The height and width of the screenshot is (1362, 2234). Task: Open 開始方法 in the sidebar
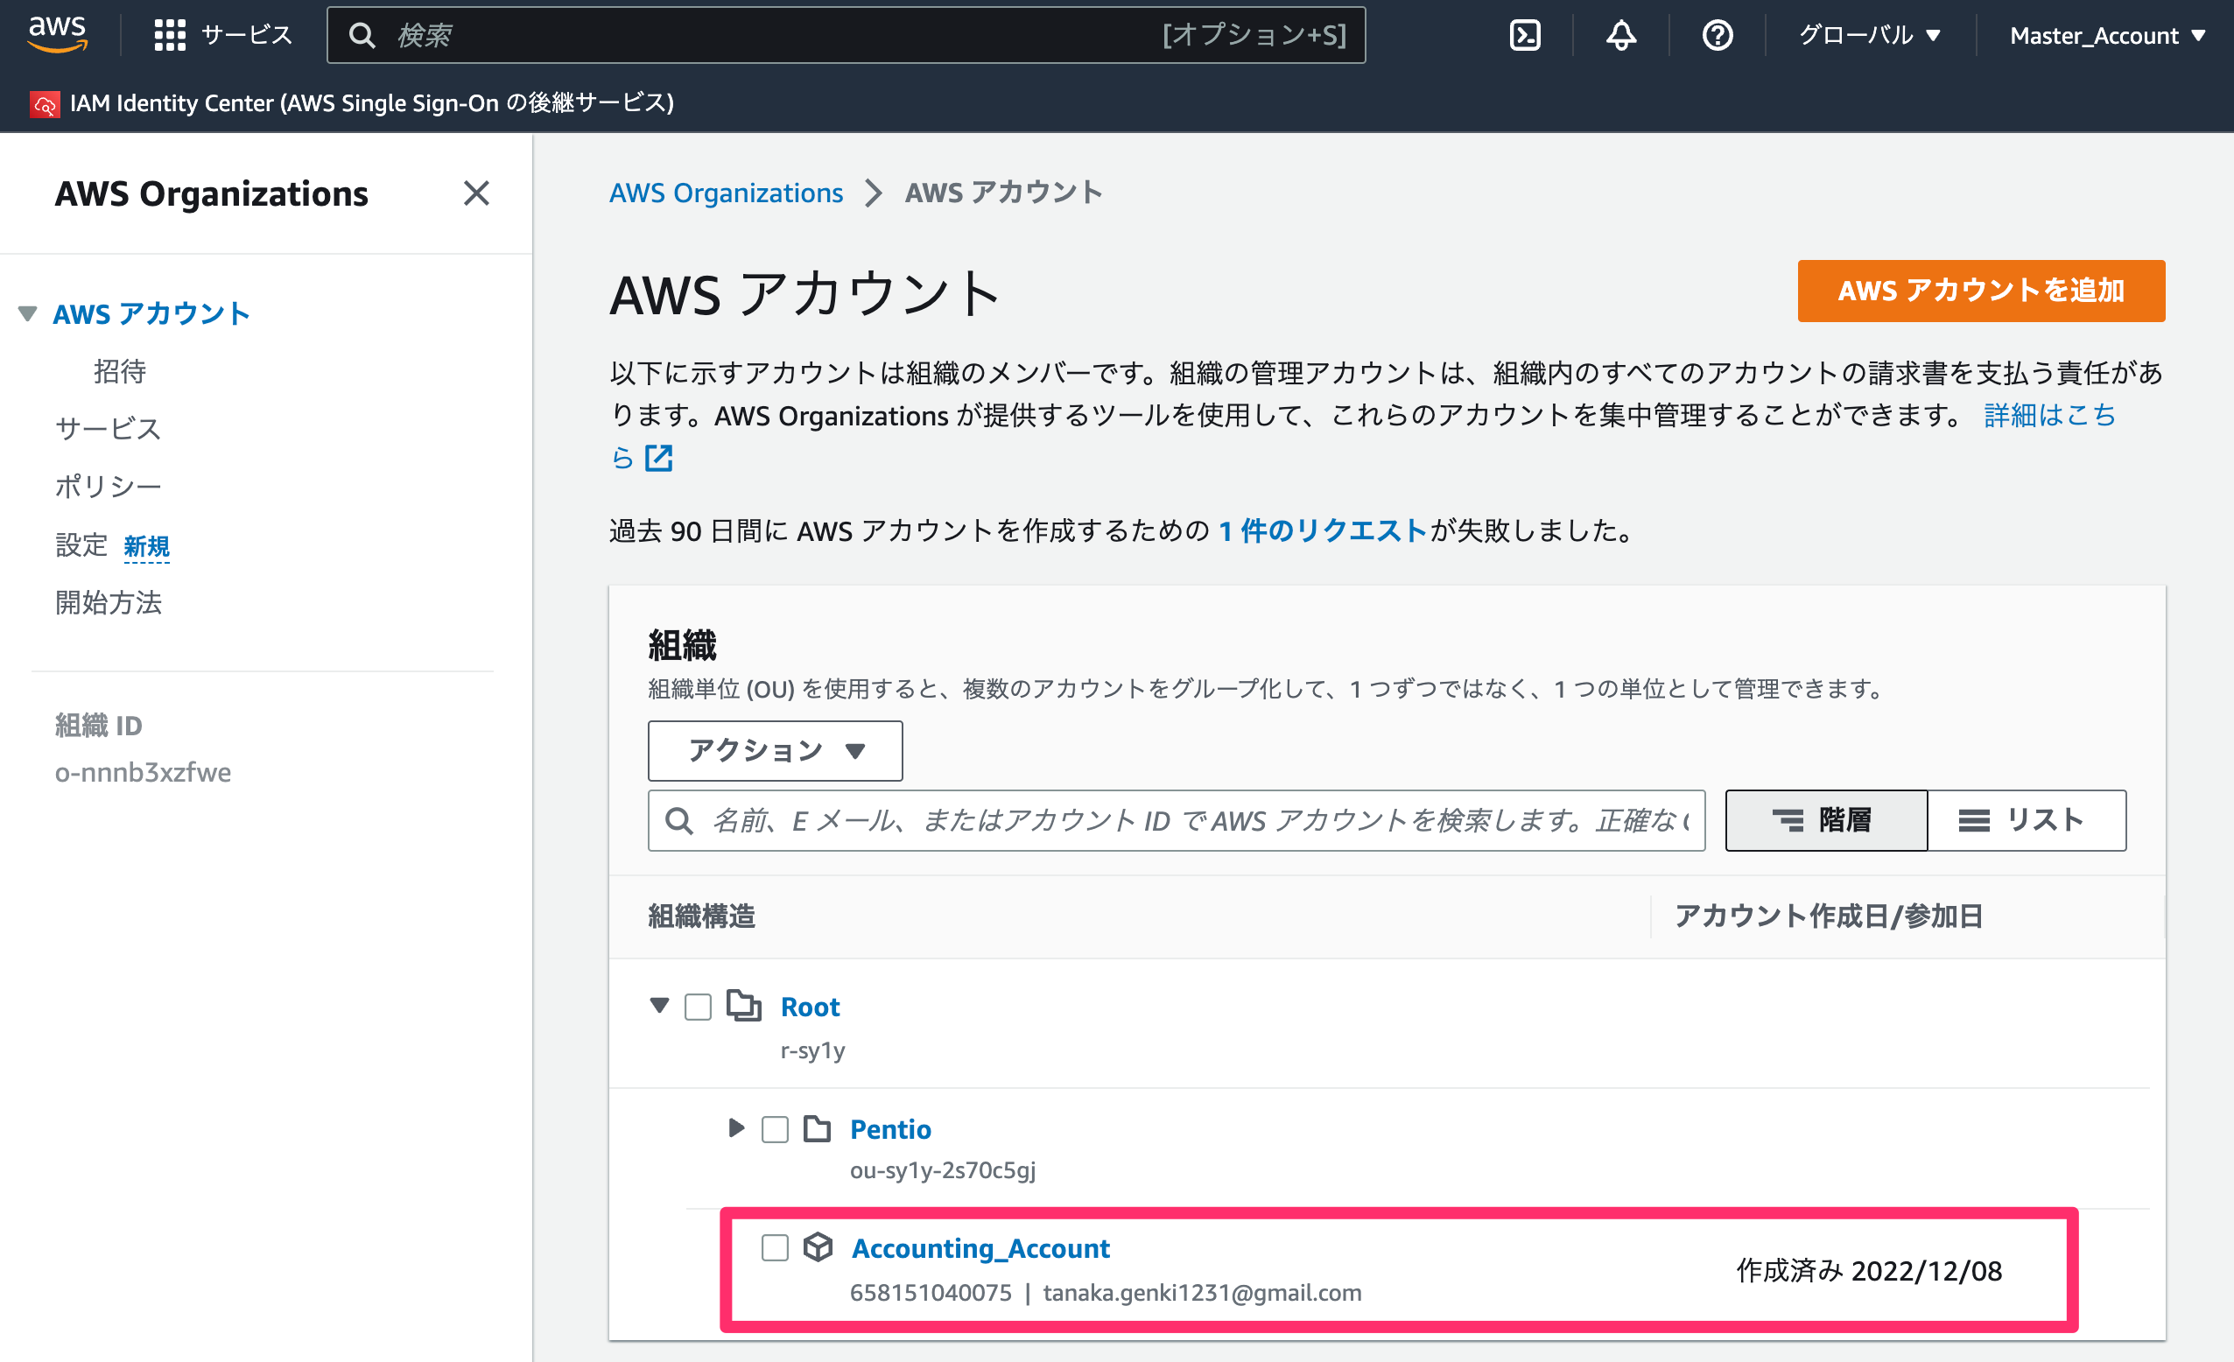point(108,603)
